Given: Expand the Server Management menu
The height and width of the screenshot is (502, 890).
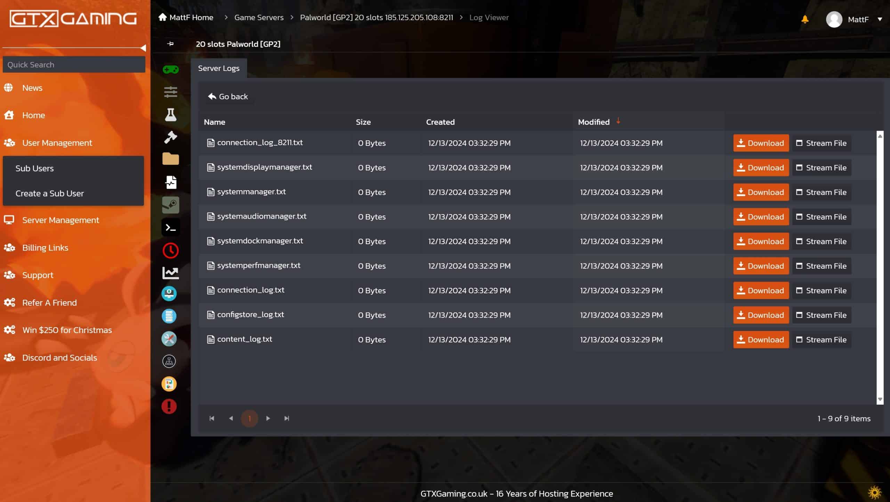Looking at the screenshot, I should click(60, 220).
